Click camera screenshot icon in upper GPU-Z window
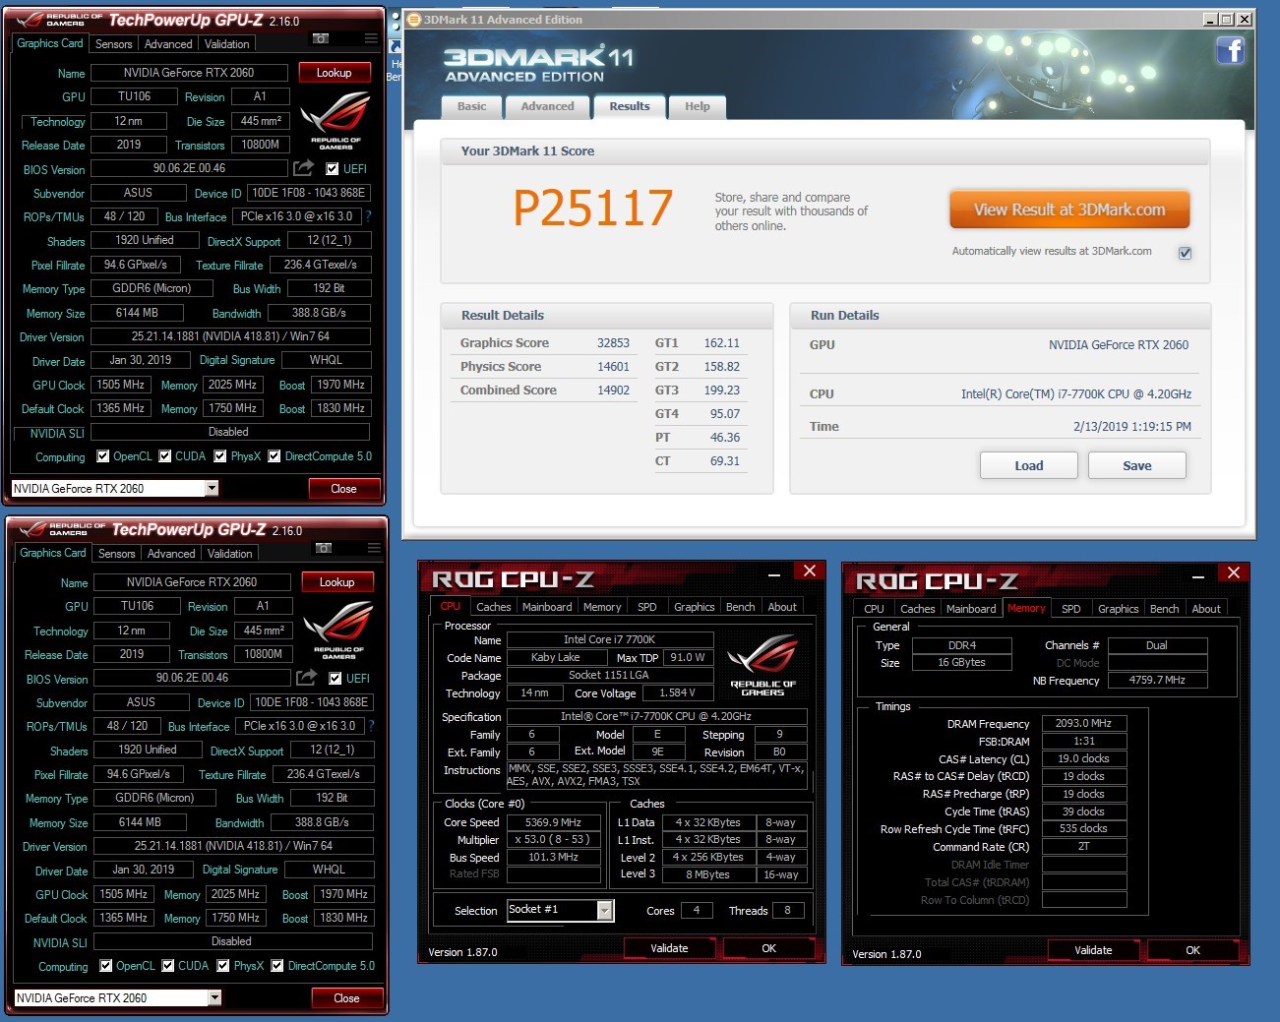This screenshot has height=1022, width=1280. tap(321, 38)
